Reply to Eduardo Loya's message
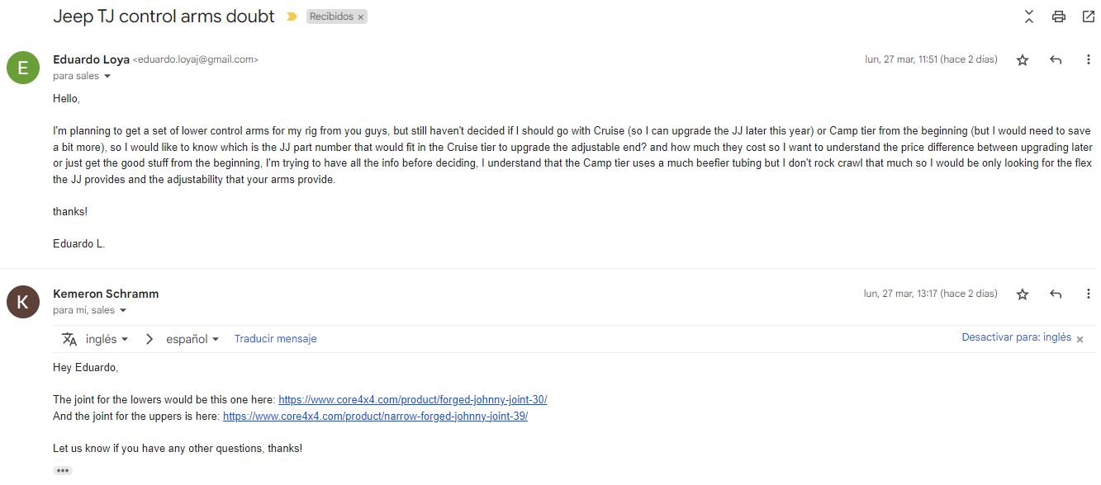The height and width of the screenshot is (485, 1101). click(x=1056, y=60)
